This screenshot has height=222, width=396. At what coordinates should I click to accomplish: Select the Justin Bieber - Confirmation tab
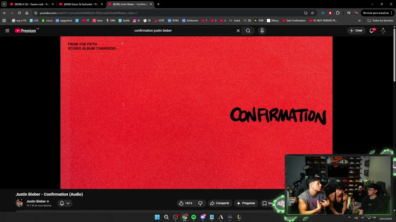tap(130, 4)
